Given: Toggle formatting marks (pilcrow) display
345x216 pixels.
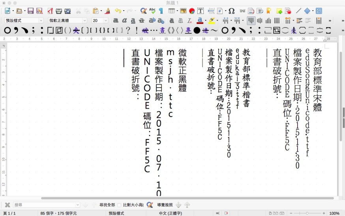Looking at the screenshot, I should pyautogui.click(x=161, y=11).
